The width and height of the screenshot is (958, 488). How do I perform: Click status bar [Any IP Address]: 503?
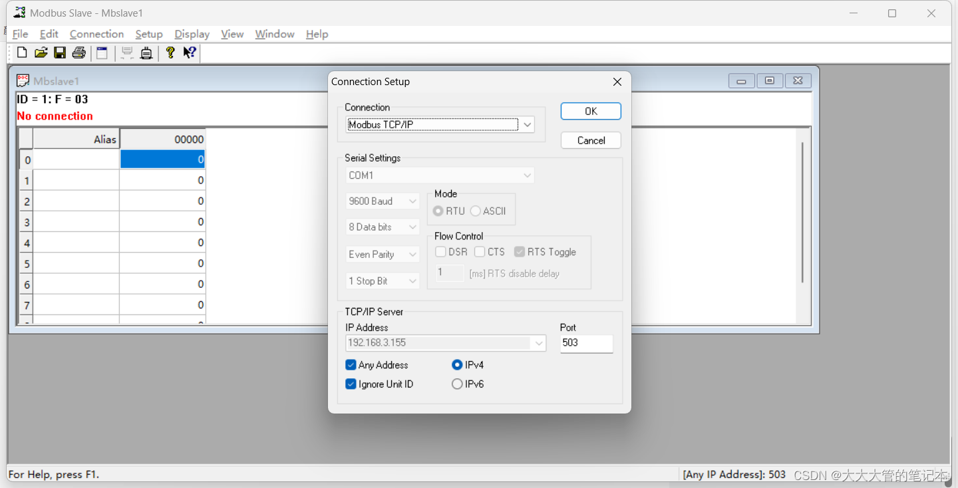(734, 475)
